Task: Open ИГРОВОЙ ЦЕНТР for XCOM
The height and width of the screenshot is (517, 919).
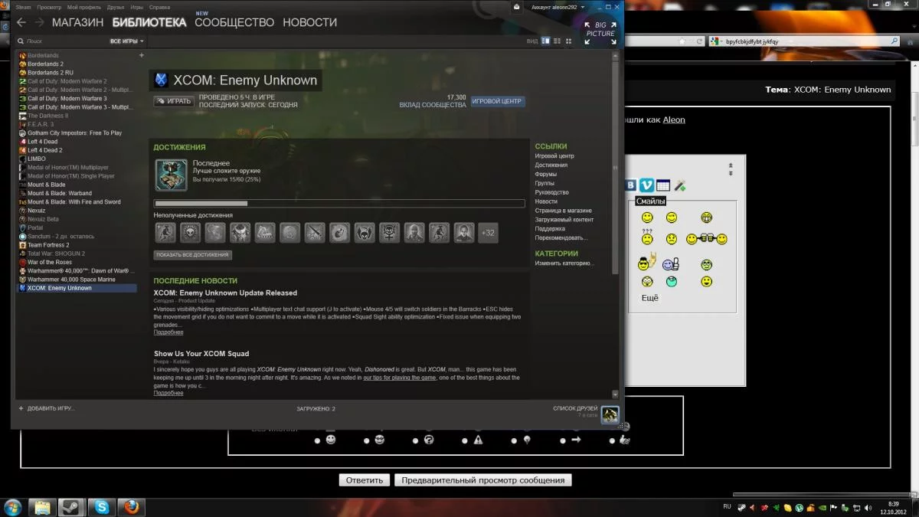Action: [498, 101]
